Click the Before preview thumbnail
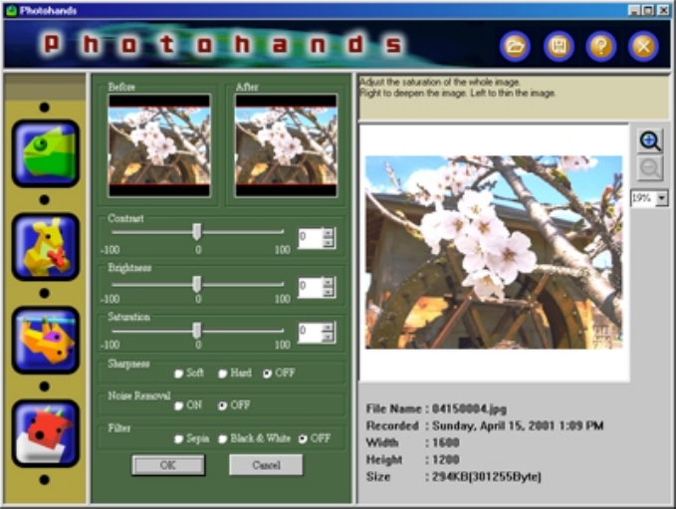 (159, 145)
